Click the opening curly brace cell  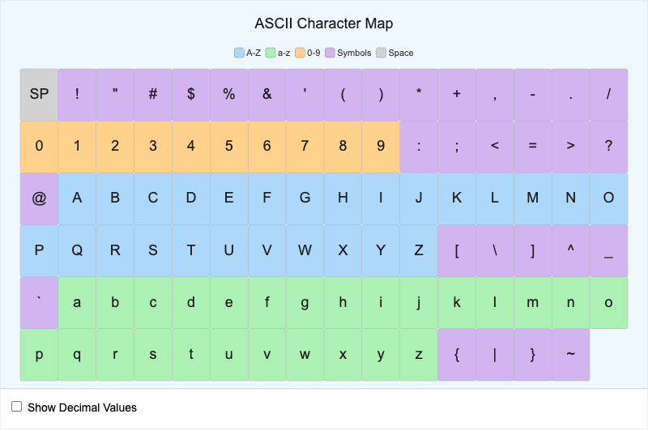457,354
